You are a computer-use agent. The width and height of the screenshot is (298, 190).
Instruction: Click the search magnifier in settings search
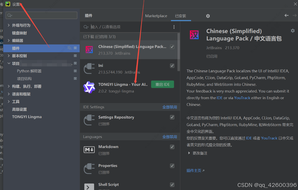(x=10, y=15)
